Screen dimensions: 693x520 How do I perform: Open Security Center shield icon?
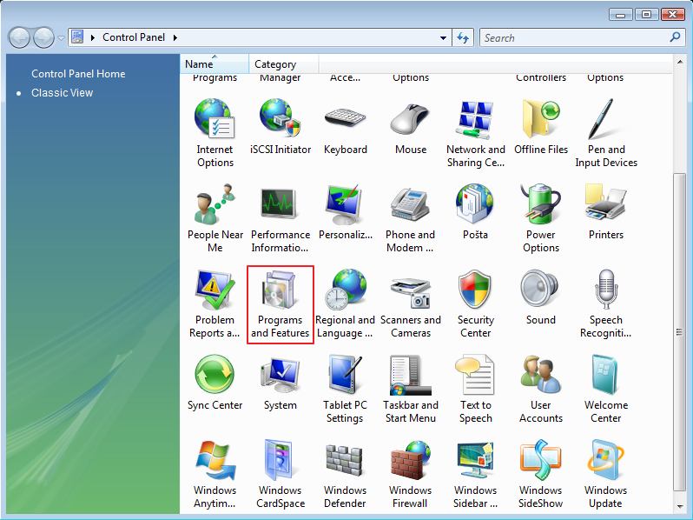[x=475, y=291]
